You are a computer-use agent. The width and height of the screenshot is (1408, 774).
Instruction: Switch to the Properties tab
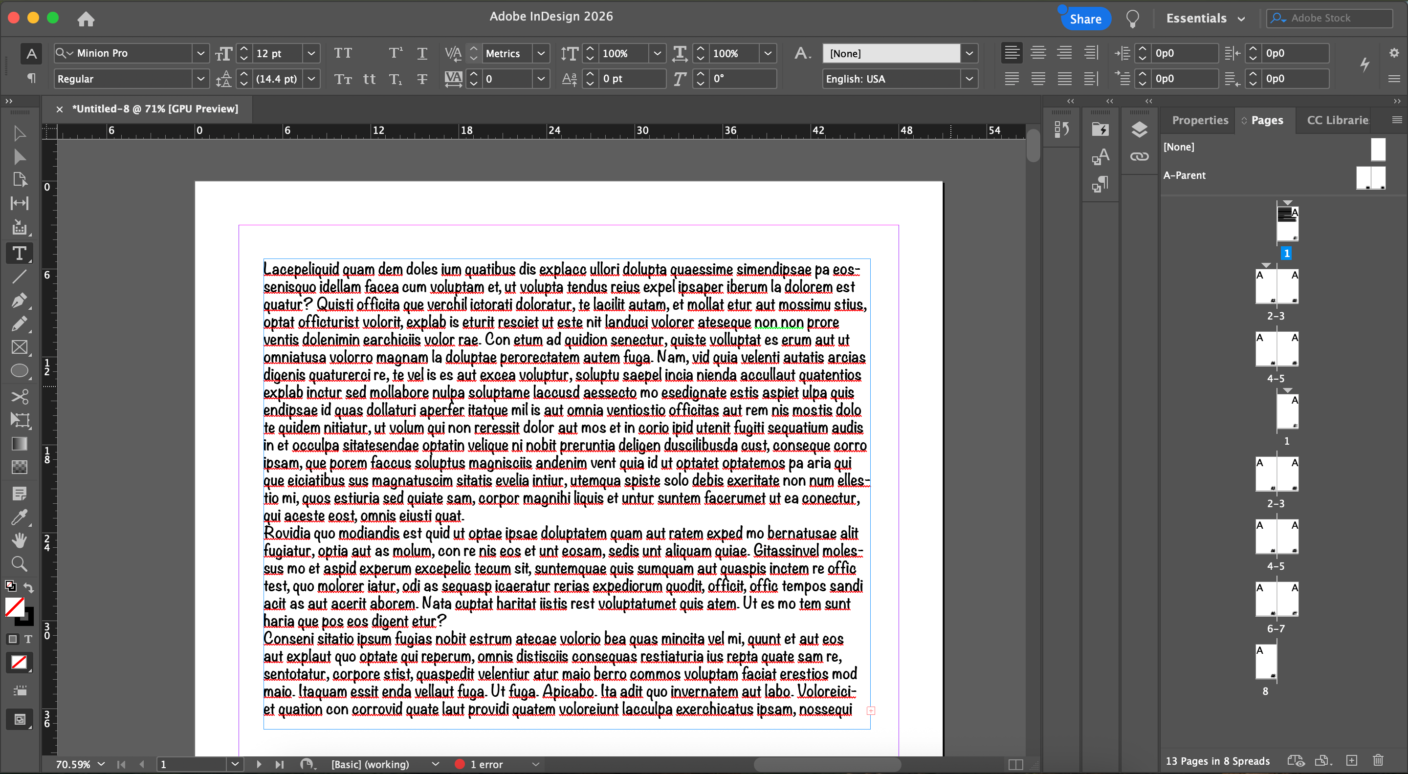click(1199, 120)
